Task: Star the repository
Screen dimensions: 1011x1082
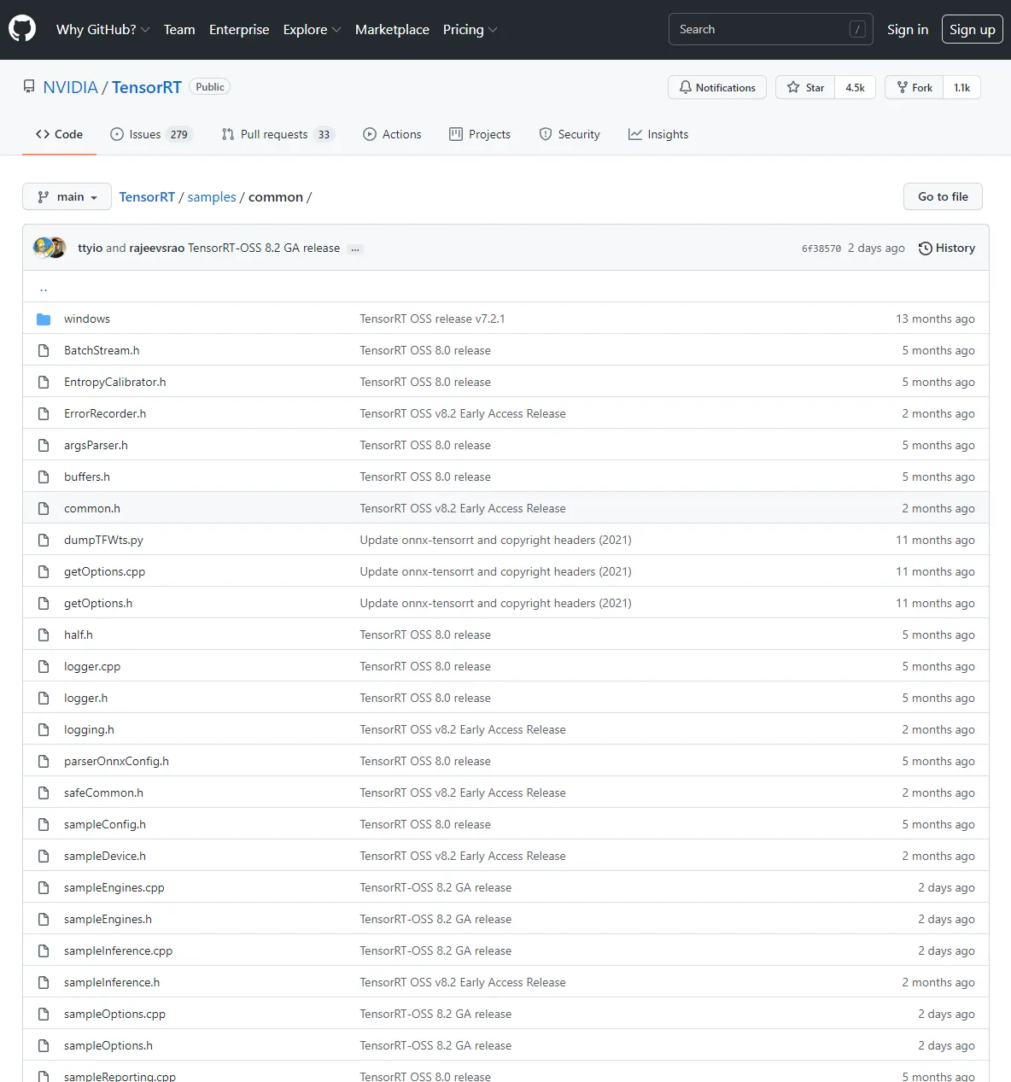Action: click(x=805, y=87)
